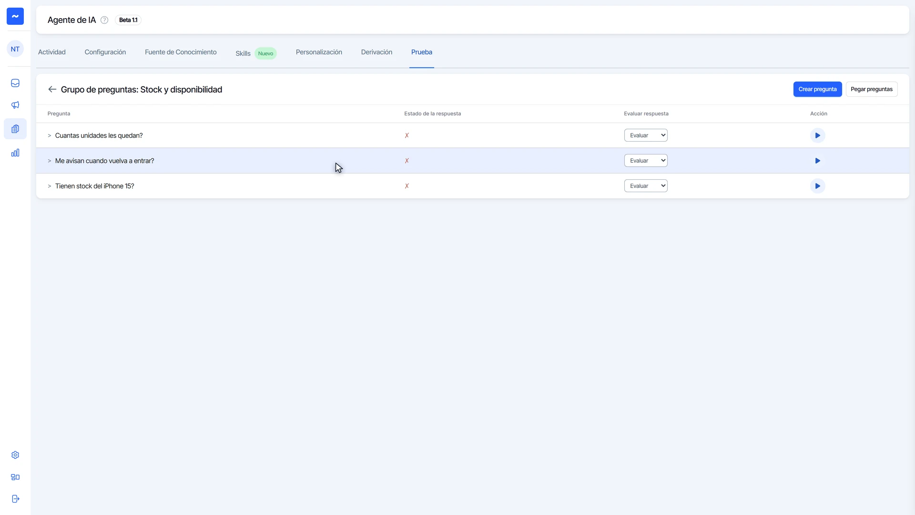Open Evaluar dropdown for 'Tienen stock del iPhone 15?'
This screenshot has width=915, height=515.
click(x=646, y=186)
